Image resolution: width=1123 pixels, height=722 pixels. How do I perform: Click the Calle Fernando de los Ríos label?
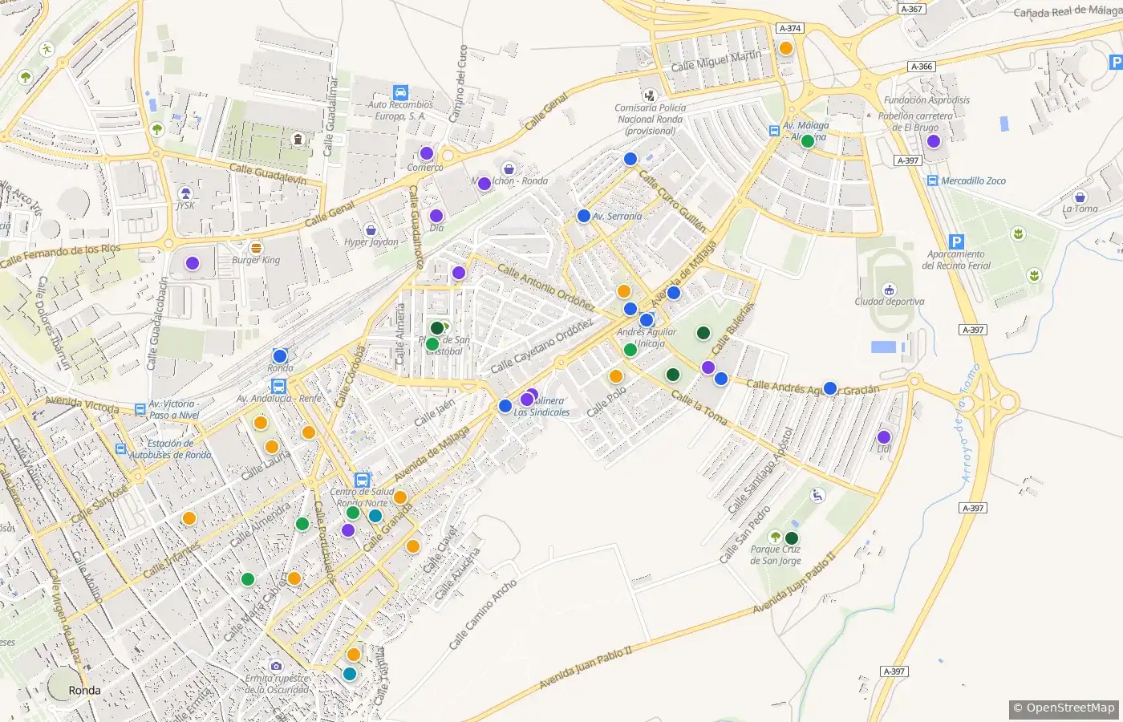pyautogui.click(x=60, y=256)
